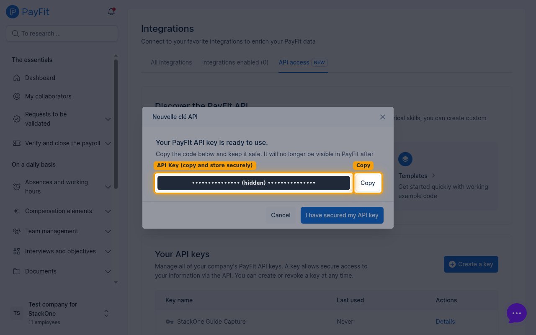
Task: Click the TS company avatar
Action: (17, 313)
